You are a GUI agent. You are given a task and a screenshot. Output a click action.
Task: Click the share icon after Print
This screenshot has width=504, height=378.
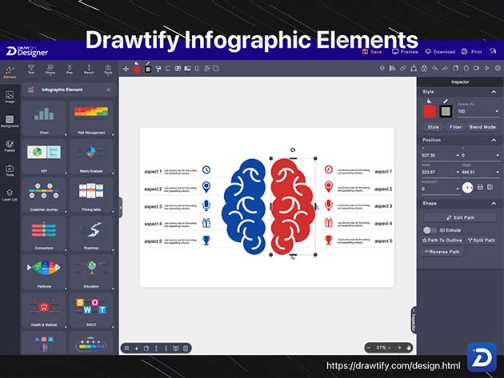[493, 51]
